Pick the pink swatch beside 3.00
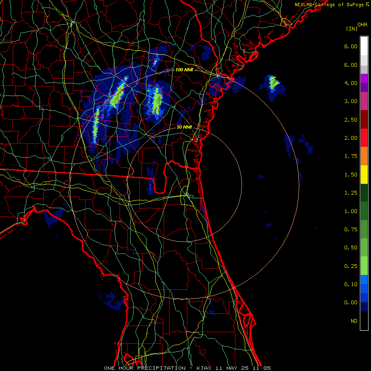Image resolution: width=371 pixels, height=371 pixels. coord(364,101)
